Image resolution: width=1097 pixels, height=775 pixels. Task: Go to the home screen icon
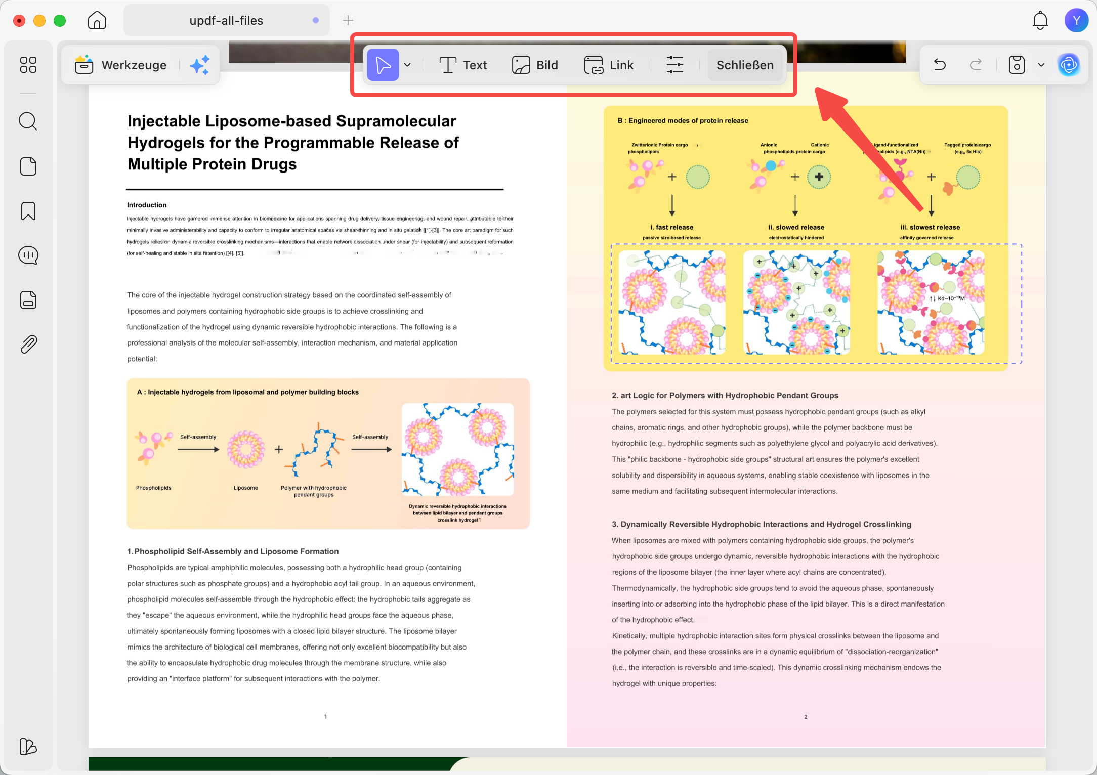(97, 21)
